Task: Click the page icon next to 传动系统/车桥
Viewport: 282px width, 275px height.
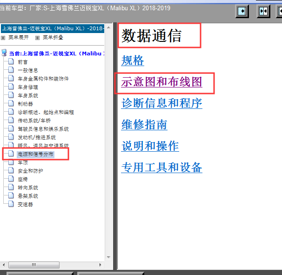Action: pyautogui.click(x=11, y=120)
